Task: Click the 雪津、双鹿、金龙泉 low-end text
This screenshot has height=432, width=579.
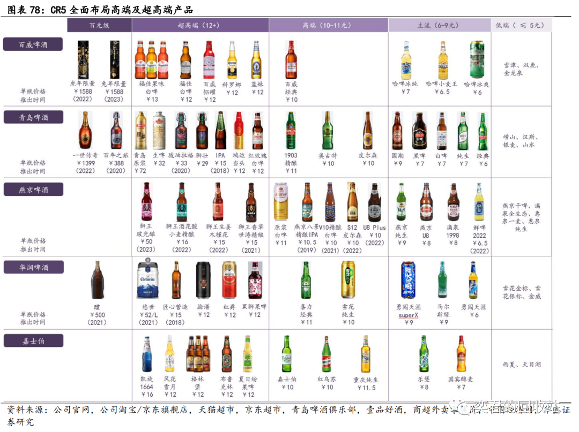Action: 521,69
